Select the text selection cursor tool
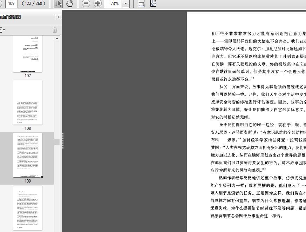306x232 pixels. pyautogui.click(x=58, y=4)
